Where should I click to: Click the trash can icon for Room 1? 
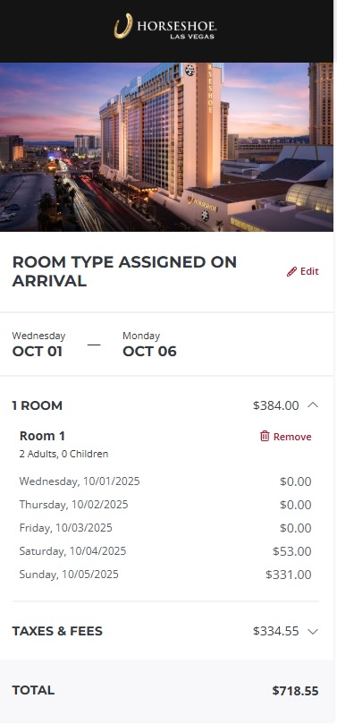pos(265,437)
